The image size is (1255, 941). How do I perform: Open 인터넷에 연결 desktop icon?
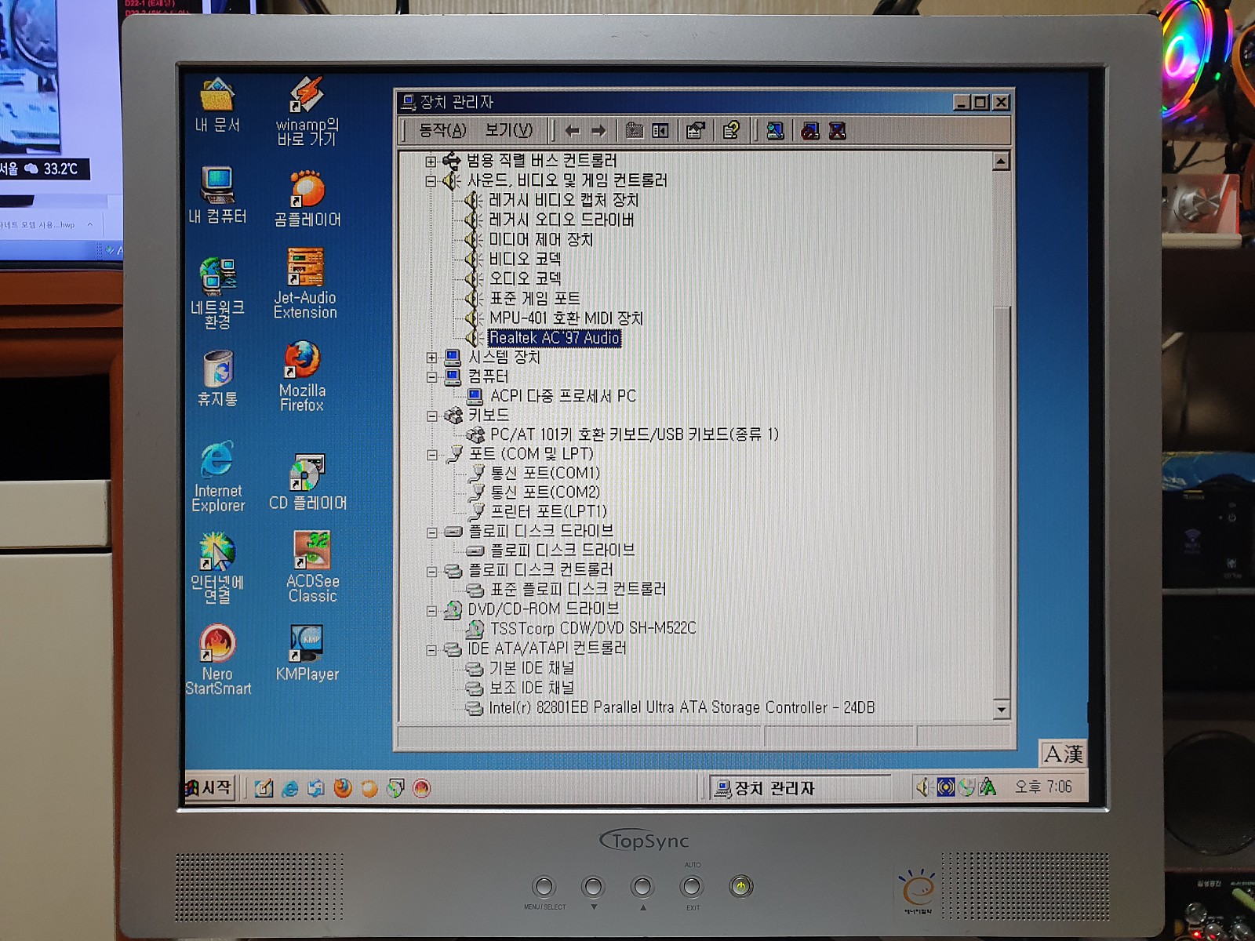[217, 568]
